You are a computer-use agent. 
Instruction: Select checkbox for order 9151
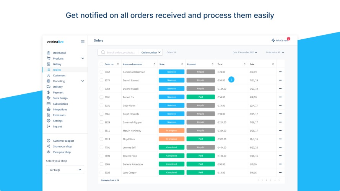coord(101,105)
